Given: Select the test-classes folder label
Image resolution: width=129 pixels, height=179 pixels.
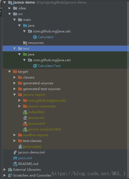Looking at the screenshot, I should (x=32, y=141).
